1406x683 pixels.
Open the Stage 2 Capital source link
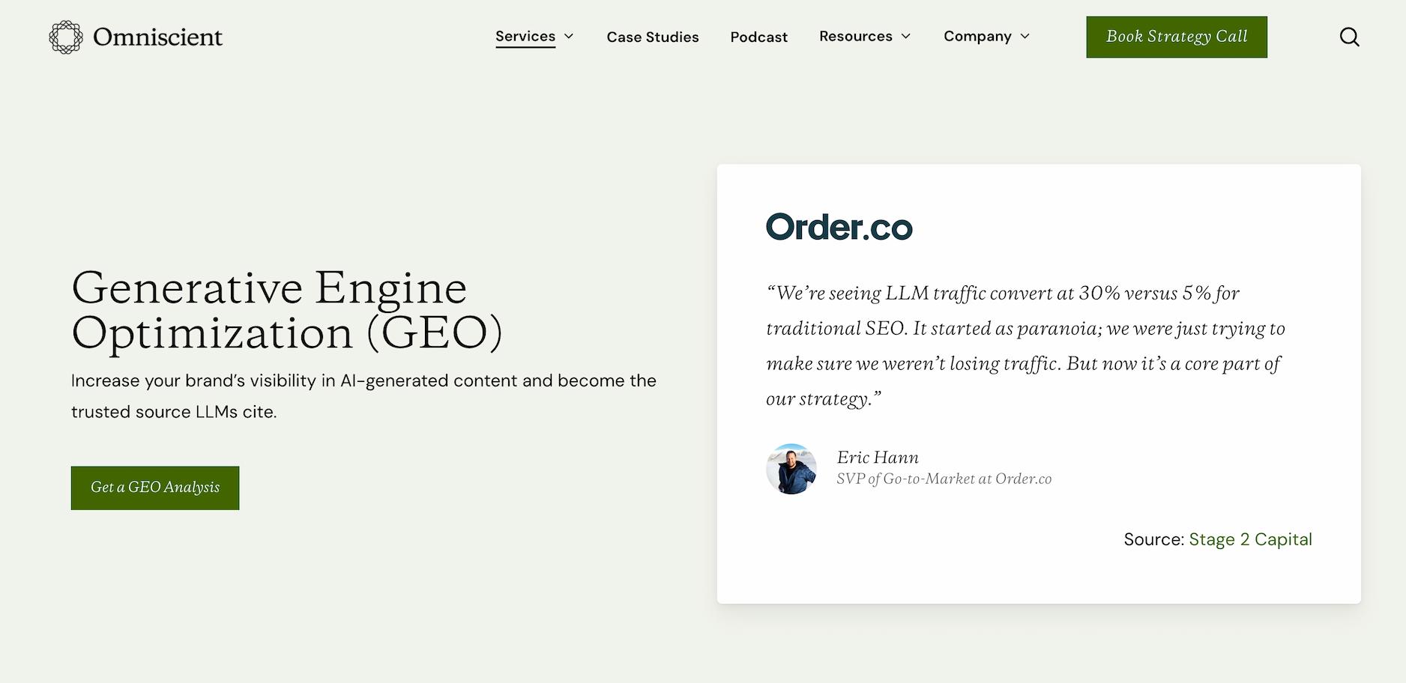1251,539
